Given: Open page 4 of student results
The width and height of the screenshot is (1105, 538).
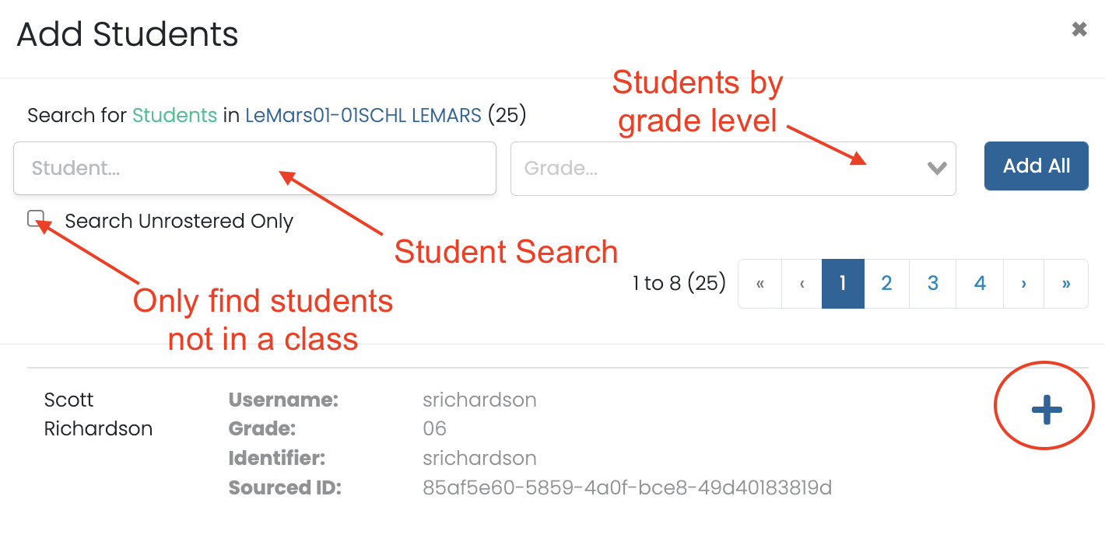Looking at the screenshot, I should point(980,284).
